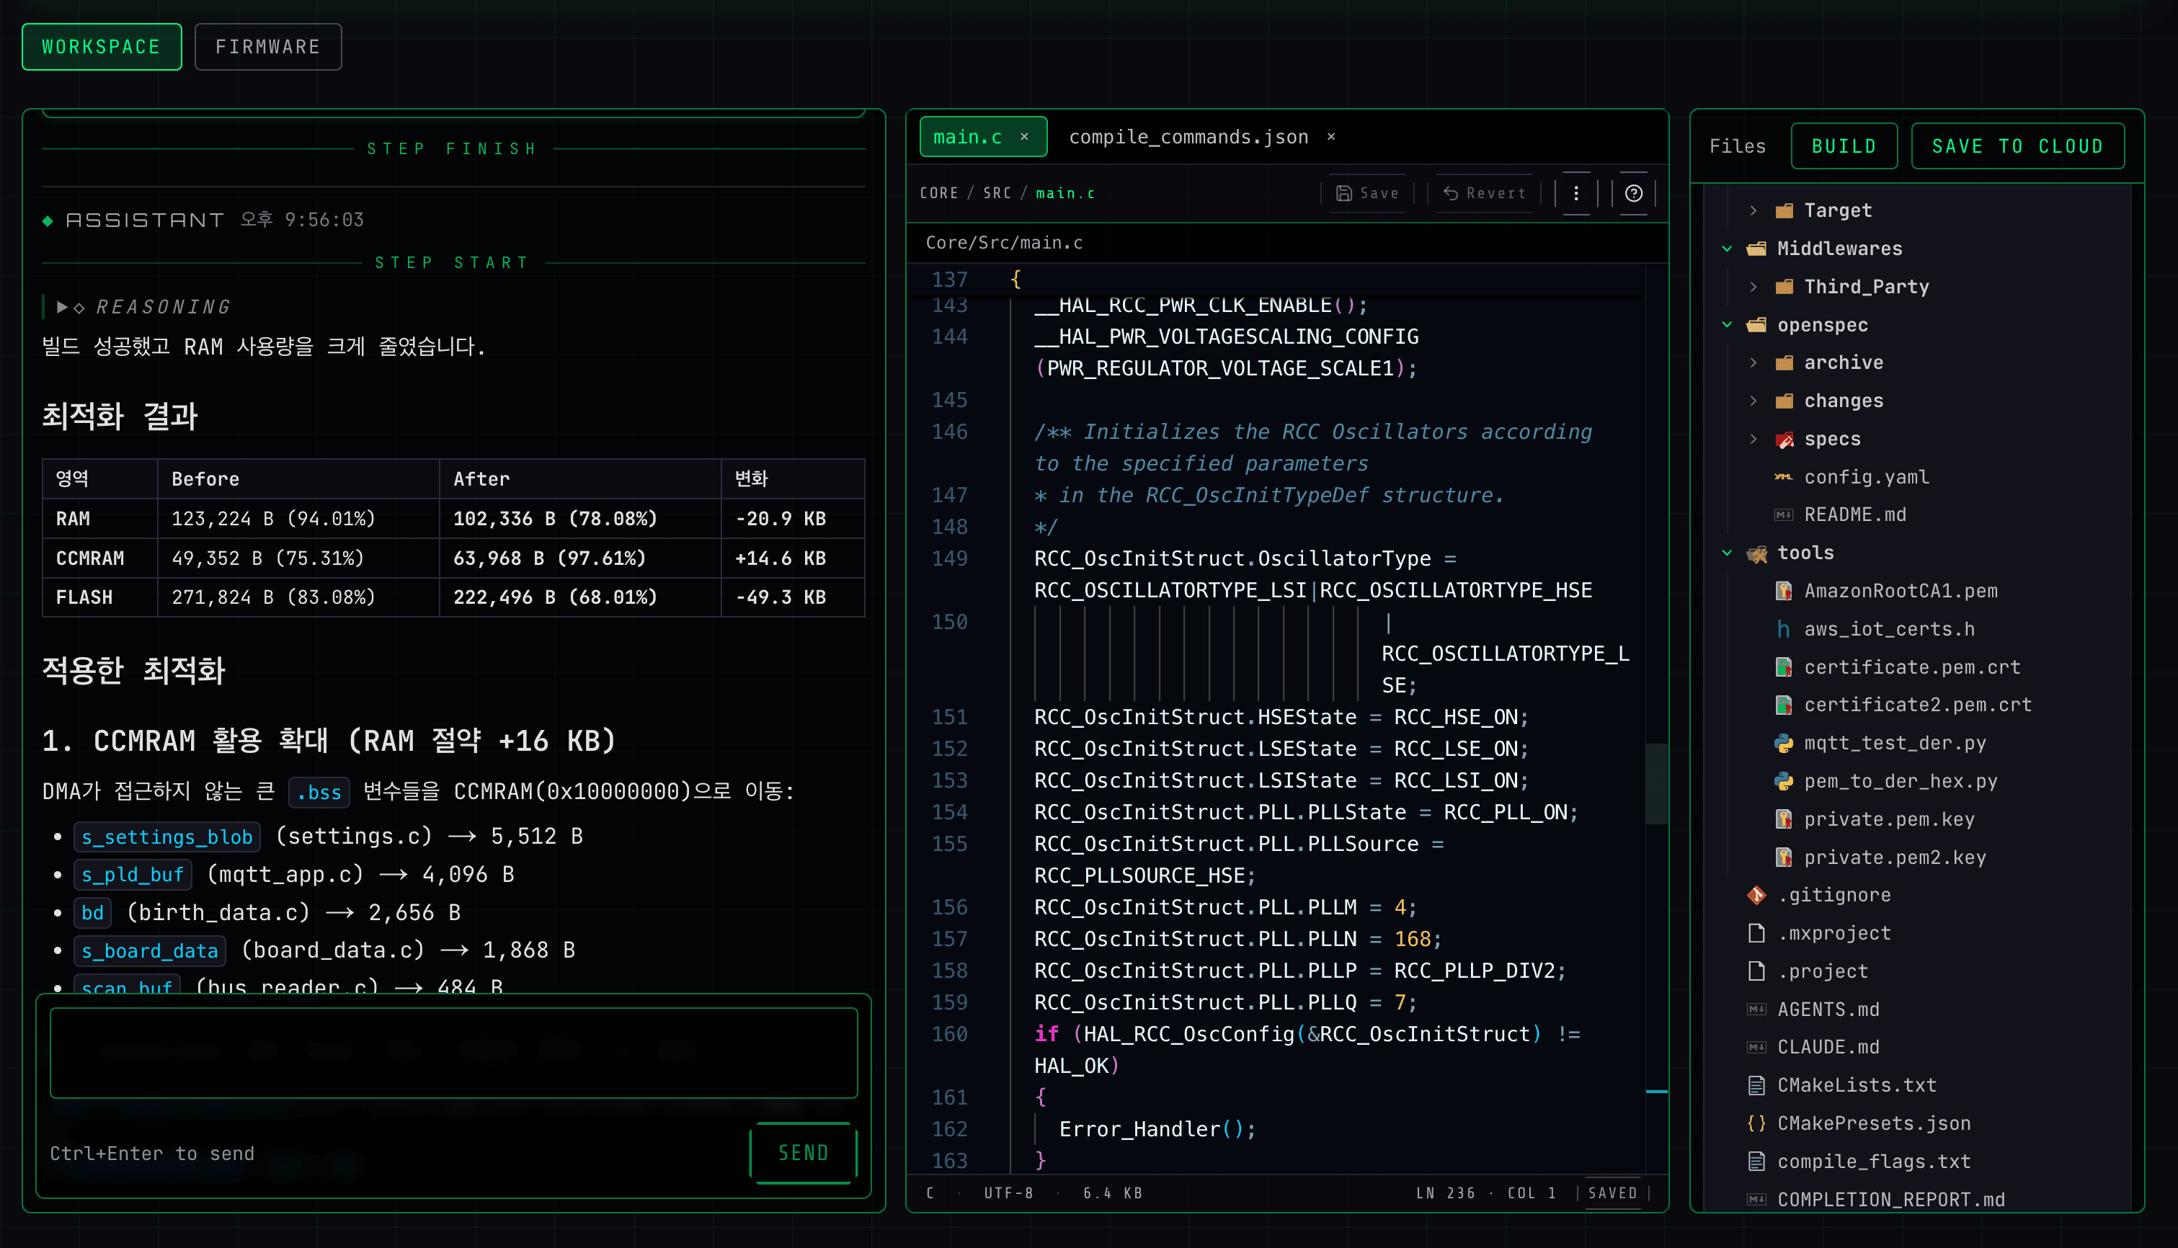Open the editor help icon
The width and height of the screenshot is (2178, 1248).
point(1634,193)
